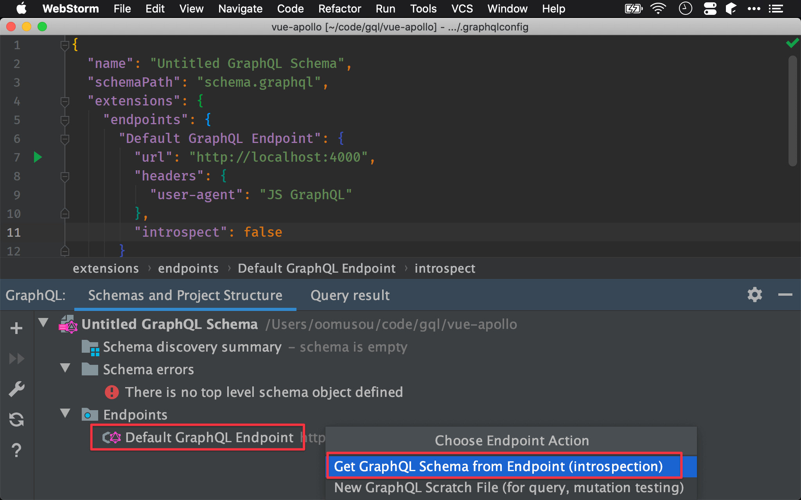The image size is (801, 500).
Task: Click the run endpoint gutter arrow on line 7
Action: pos(38,157)
